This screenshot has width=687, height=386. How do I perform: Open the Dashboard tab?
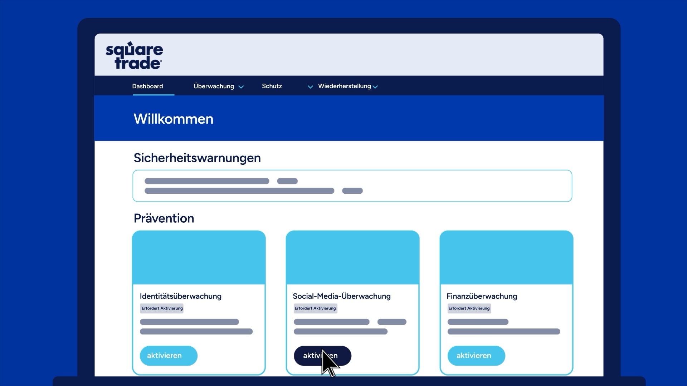coord(147,86)
